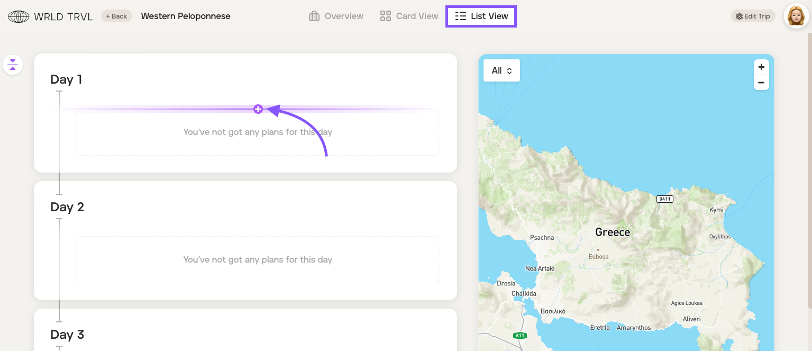812x351 pixels.
Task: Click the Edit Trip button
Action: click(753, 16)
